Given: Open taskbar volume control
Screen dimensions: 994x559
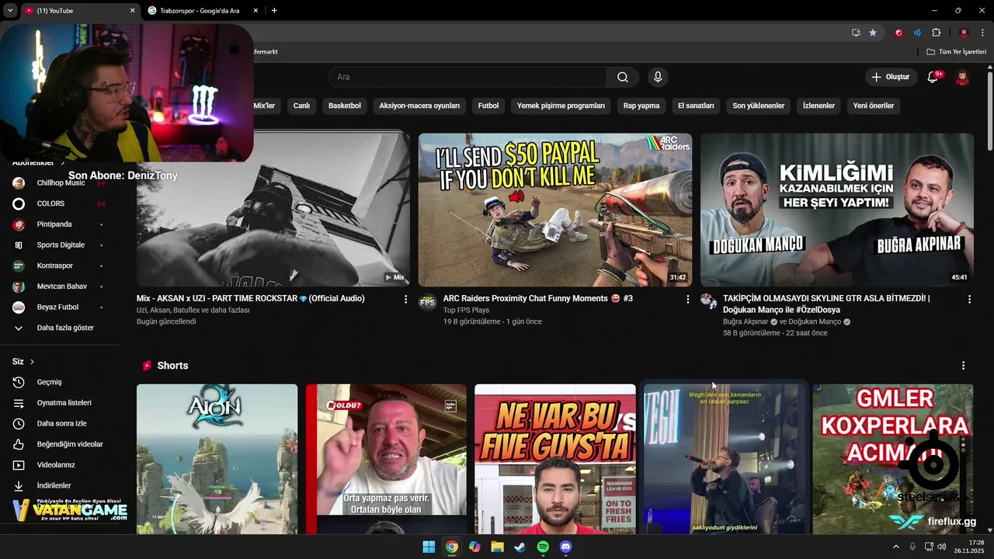Looking at the screenshot, I should click(941, 547).
